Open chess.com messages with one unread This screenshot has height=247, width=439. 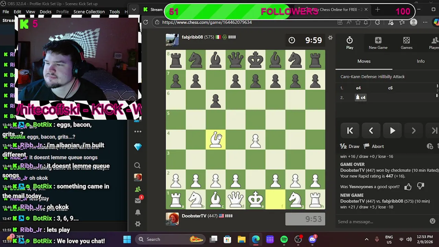(x=138, y=200)
